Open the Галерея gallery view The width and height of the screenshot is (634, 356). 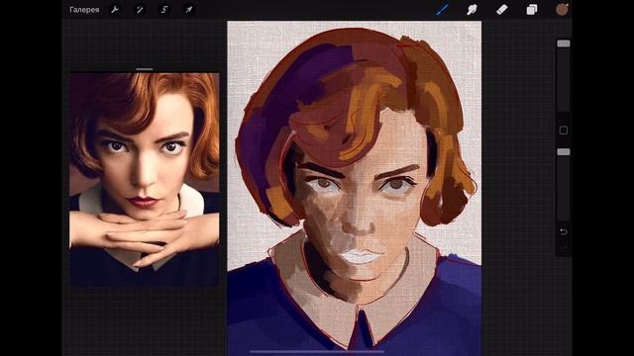(x=84, y=10)
